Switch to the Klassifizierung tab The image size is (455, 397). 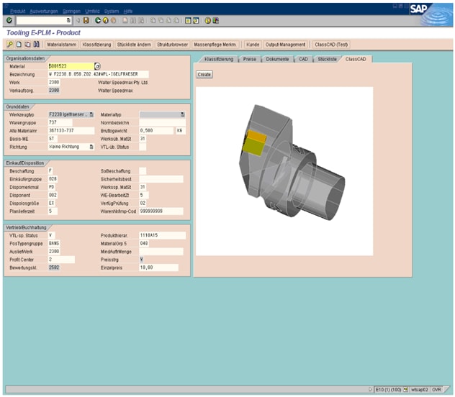click(219, 59)
